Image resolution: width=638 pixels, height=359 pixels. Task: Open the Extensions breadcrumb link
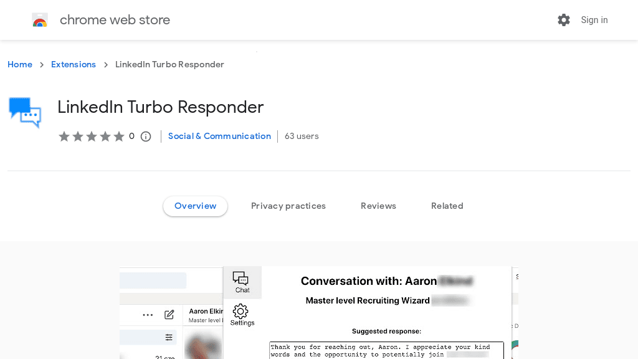click(x=74, y=64)
